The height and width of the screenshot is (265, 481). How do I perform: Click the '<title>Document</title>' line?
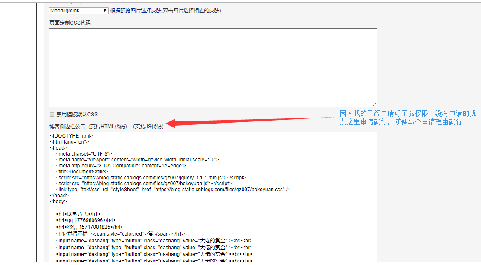81,172
